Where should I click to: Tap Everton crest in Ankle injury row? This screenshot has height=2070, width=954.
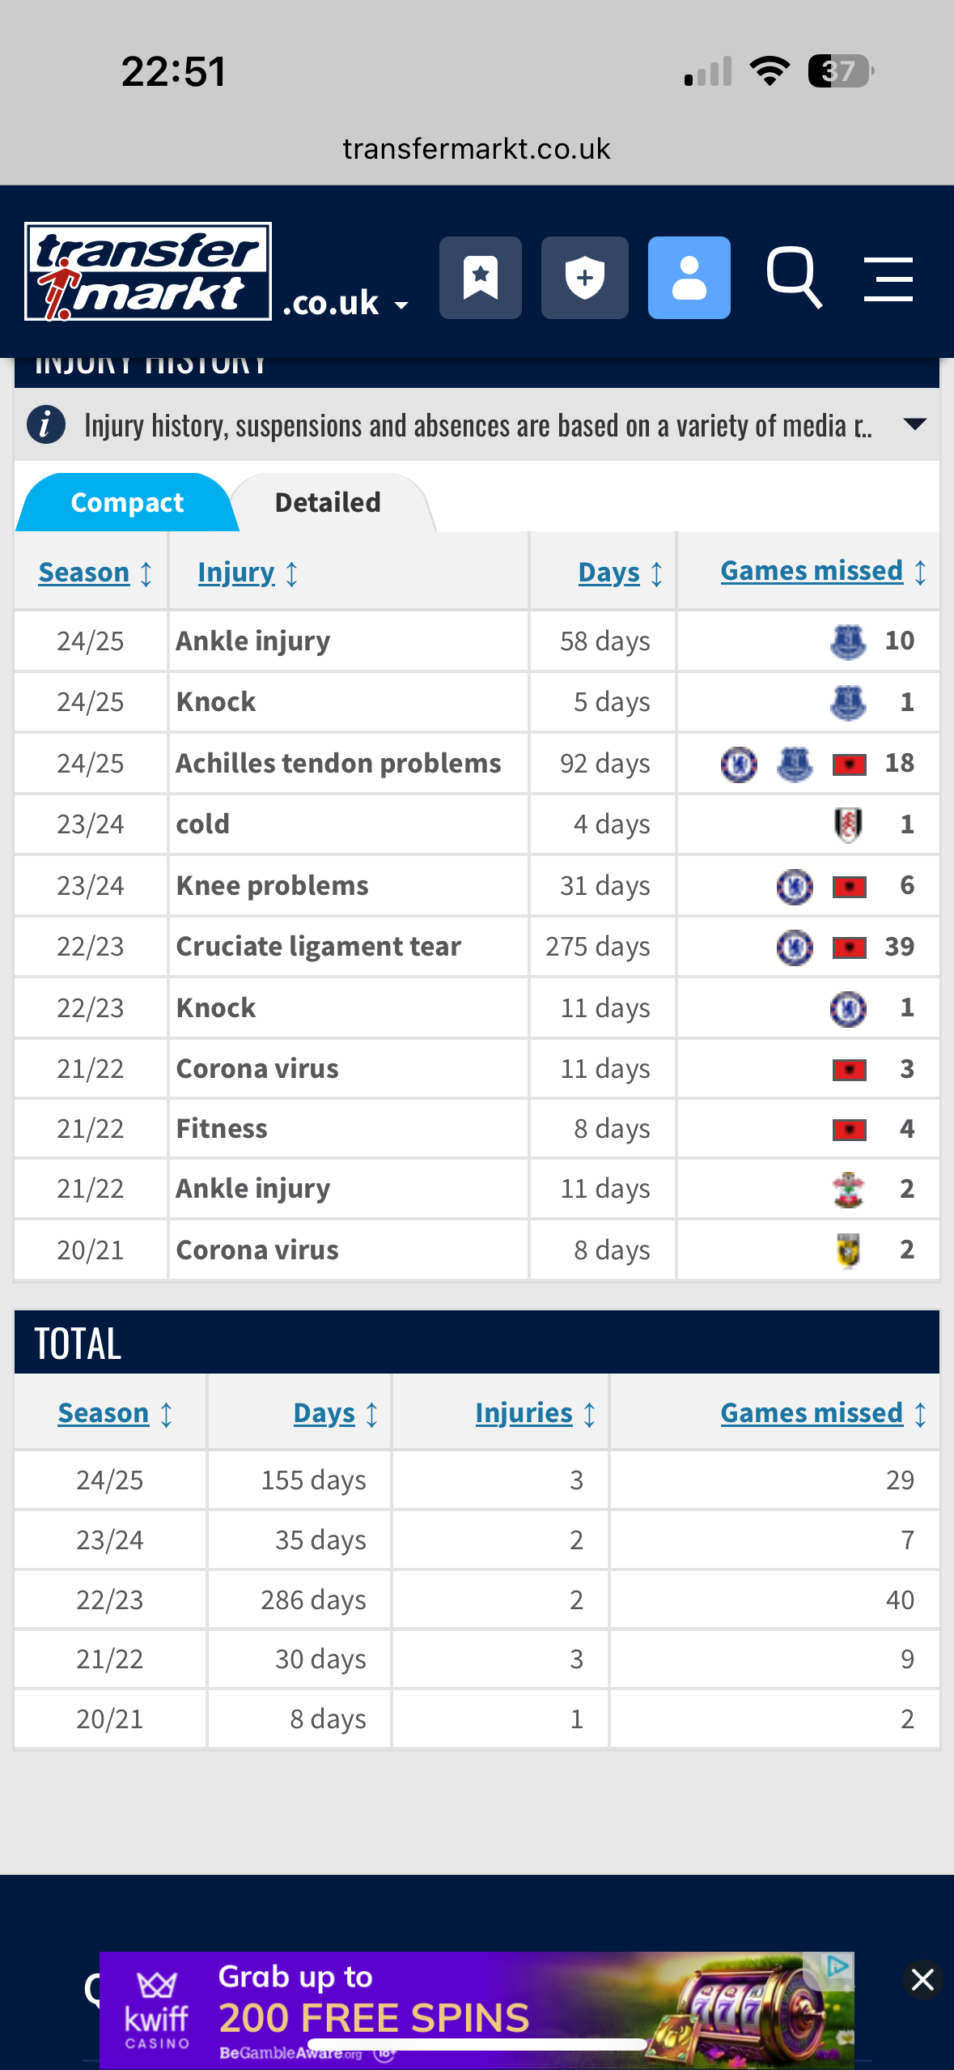coord(848,641)
